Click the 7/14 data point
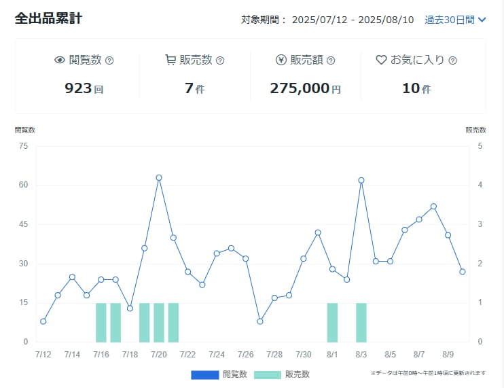This screenshot has width=504, height=388. point(72,277)
